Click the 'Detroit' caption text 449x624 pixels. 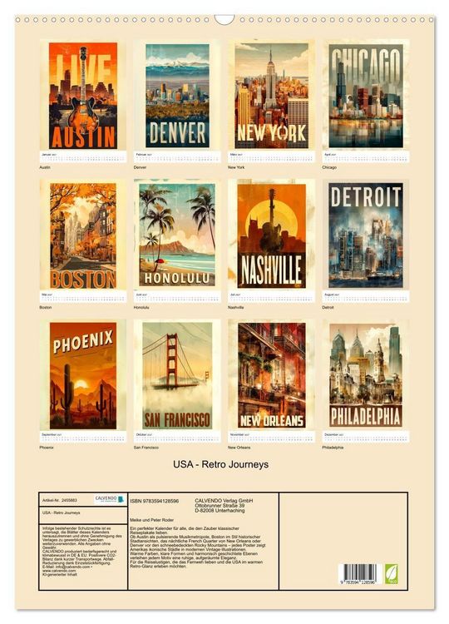328,308
